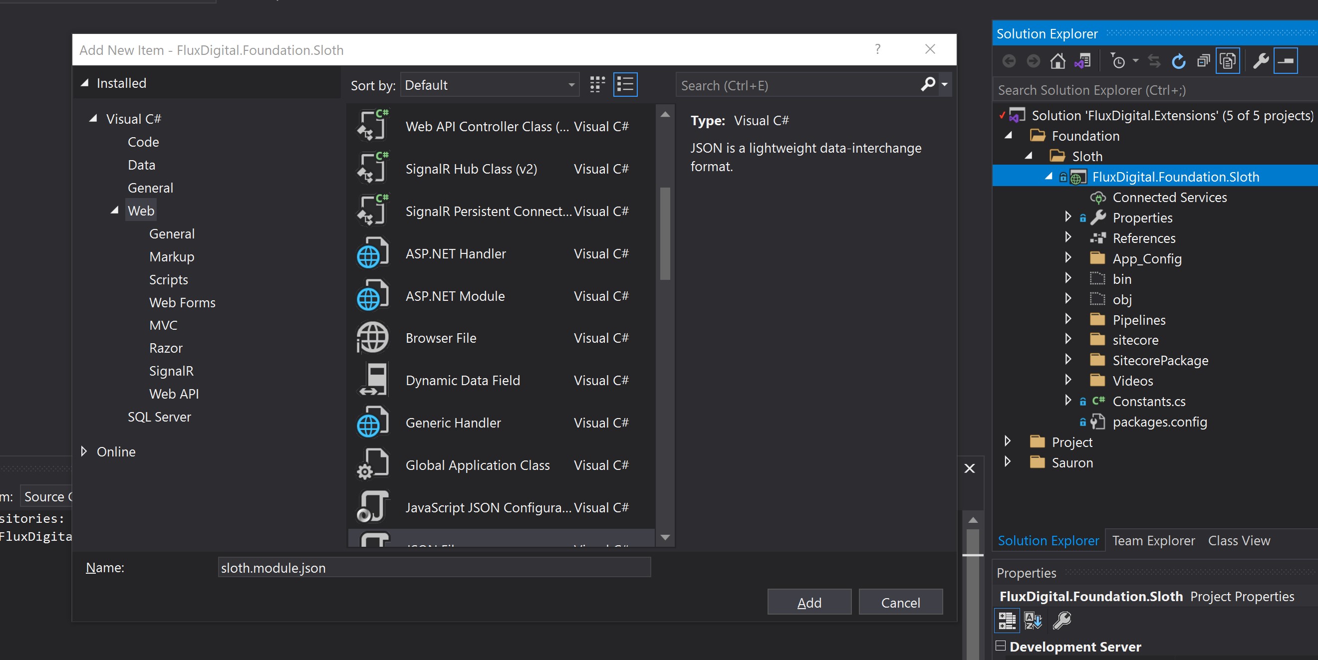The height and width of the screenshot is (660, 1318).
Task: Expand the App_Config folder
Action: click(x=1068, y=258)
